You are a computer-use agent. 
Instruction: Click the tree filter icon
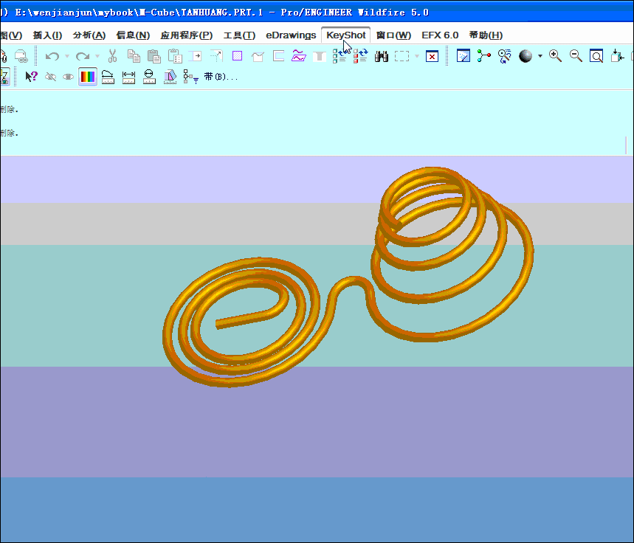point(191,77)
